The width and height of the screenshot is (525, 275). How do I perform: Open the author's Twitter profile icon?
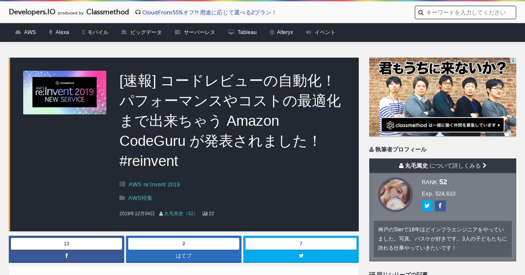(427, 206)
